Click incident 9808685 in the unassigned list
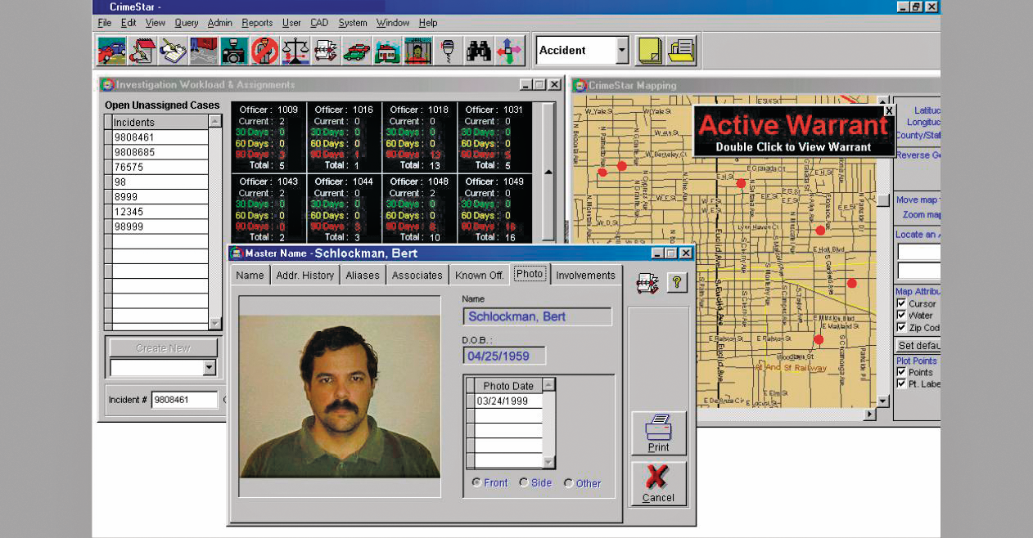1033x538 pixels. (136, 152)
